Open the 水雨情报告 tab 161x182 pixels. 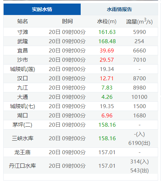coord(119,9)
